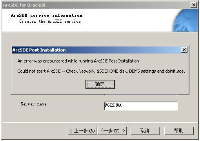Viewport: 200px width, 141px height.
Task: Click the Server name label
Action: [x=33, y=104]
